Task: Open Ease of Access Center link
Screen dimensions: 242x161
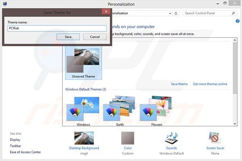Action: pos(25,152)
